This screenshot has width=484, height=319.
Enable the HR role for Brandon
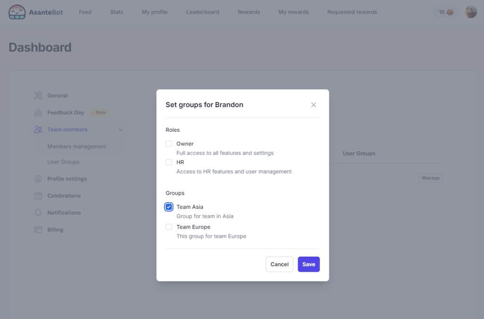[169, 162]
